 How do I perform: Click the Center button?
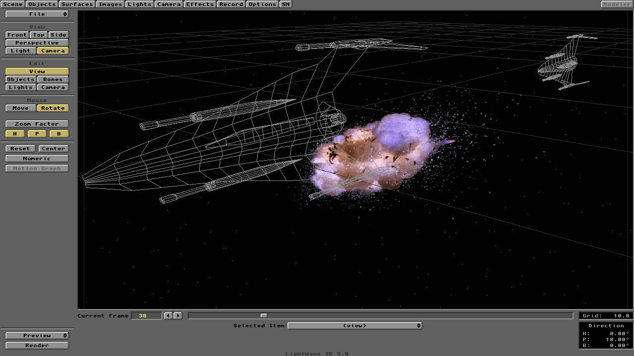[53, 149]
